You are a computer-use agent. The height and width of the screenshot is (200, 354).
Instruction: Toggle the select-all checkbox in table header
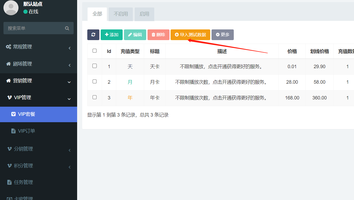95,51
